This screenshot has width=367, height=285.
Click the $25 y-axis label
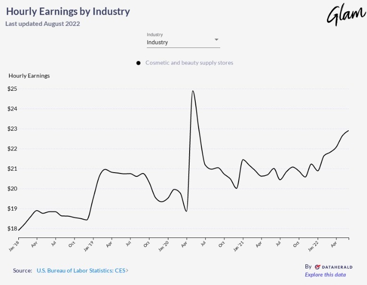click(12, 88)
